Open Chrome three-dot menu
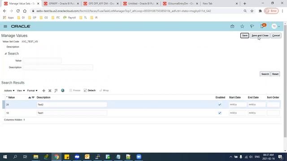The height and width of the screenshot is (161, 287). click(x=283, y=11)
